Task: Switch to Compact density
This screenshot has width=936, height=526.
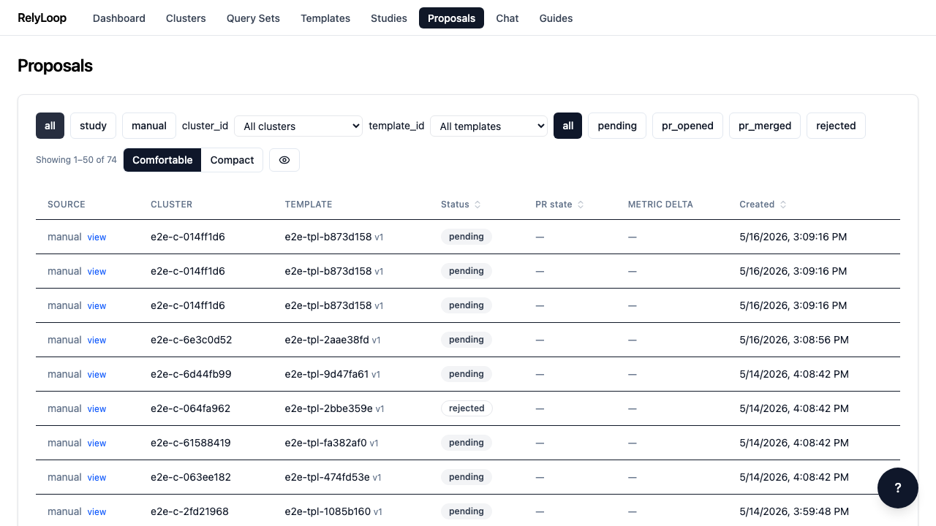Action: pos(232,160)
